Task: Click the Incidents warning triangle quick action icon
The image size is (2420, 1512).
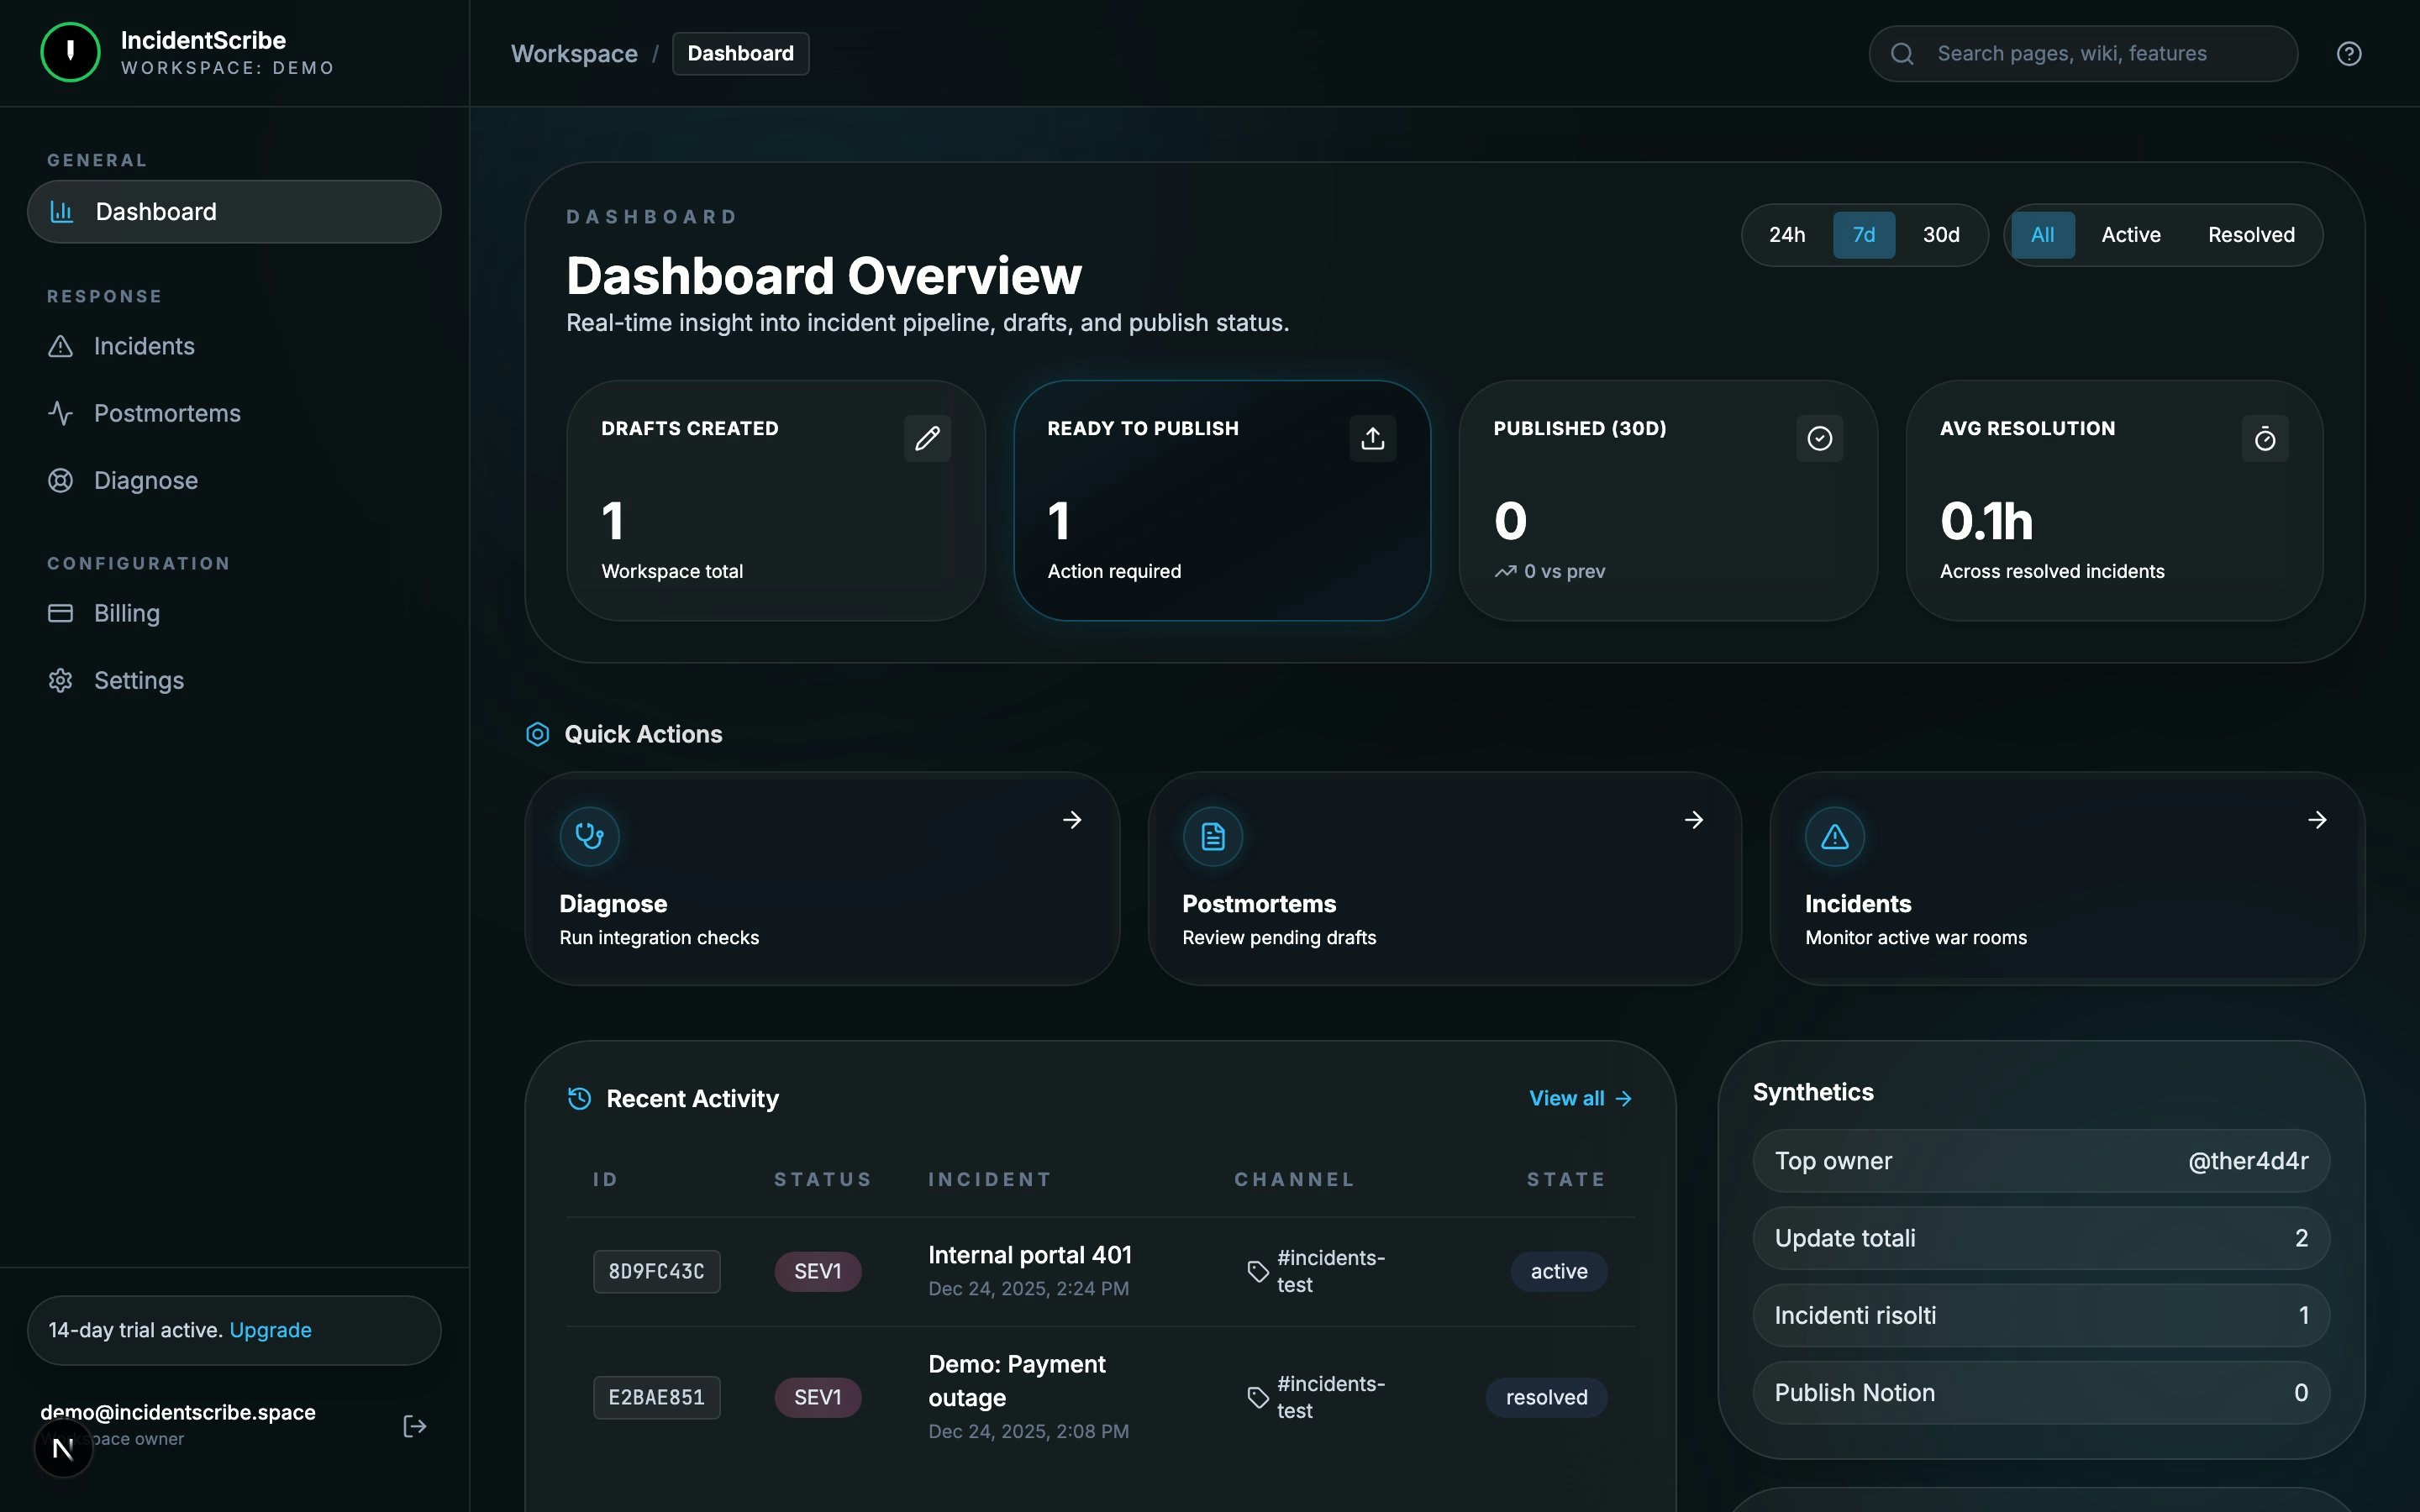Action: 1834,836
